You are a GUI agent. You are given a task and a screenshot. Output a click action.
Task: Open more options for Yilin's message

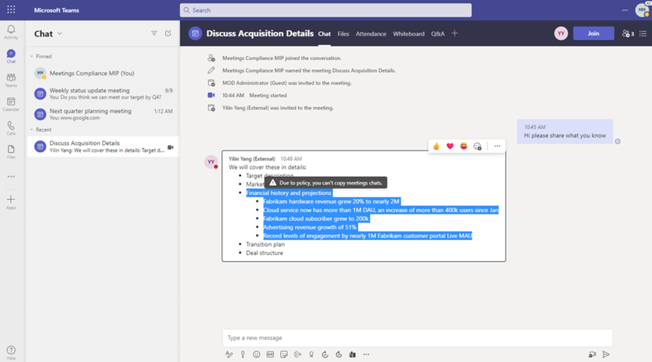(x=497, y=146)
